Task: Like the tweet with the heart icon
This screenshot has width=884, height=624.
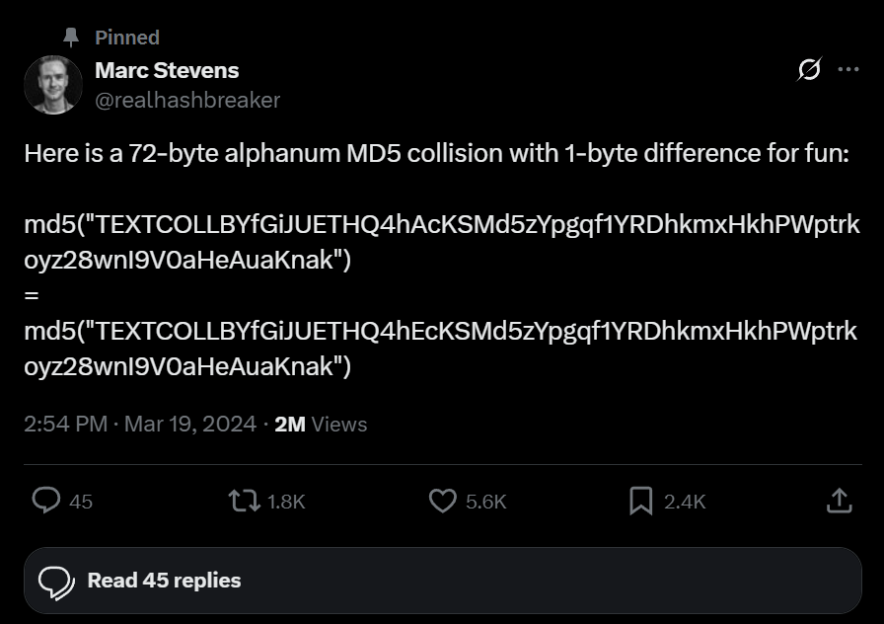Action: pyautogui.click(x=443, y=502)
